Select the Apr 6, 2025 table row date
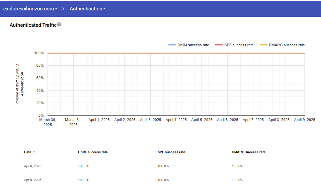This screenshot has width=321, height=184. 33,180
